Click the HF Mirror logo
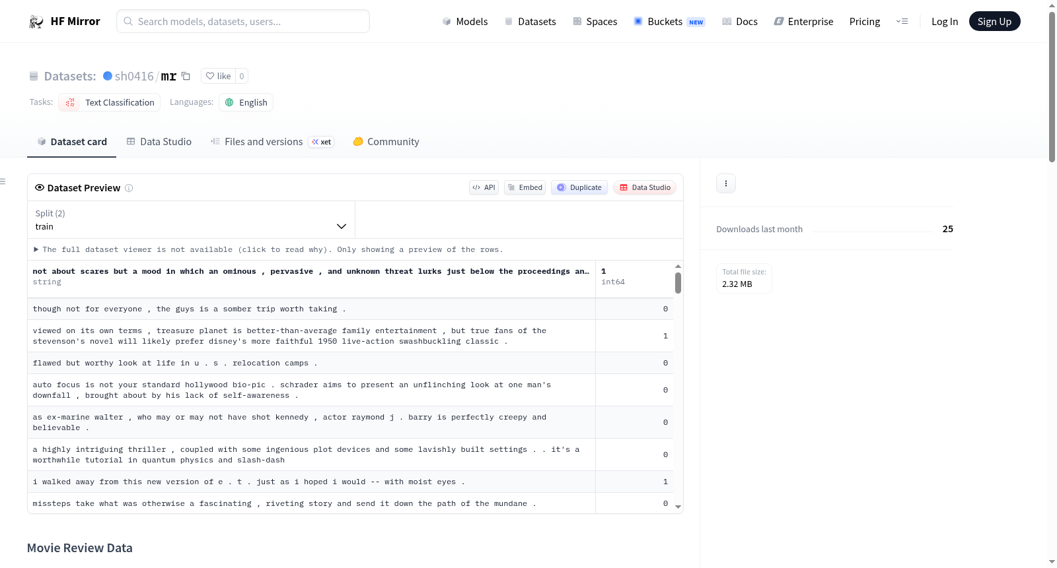This screenshot has height=568, width=1057. (x=64, y=21)
